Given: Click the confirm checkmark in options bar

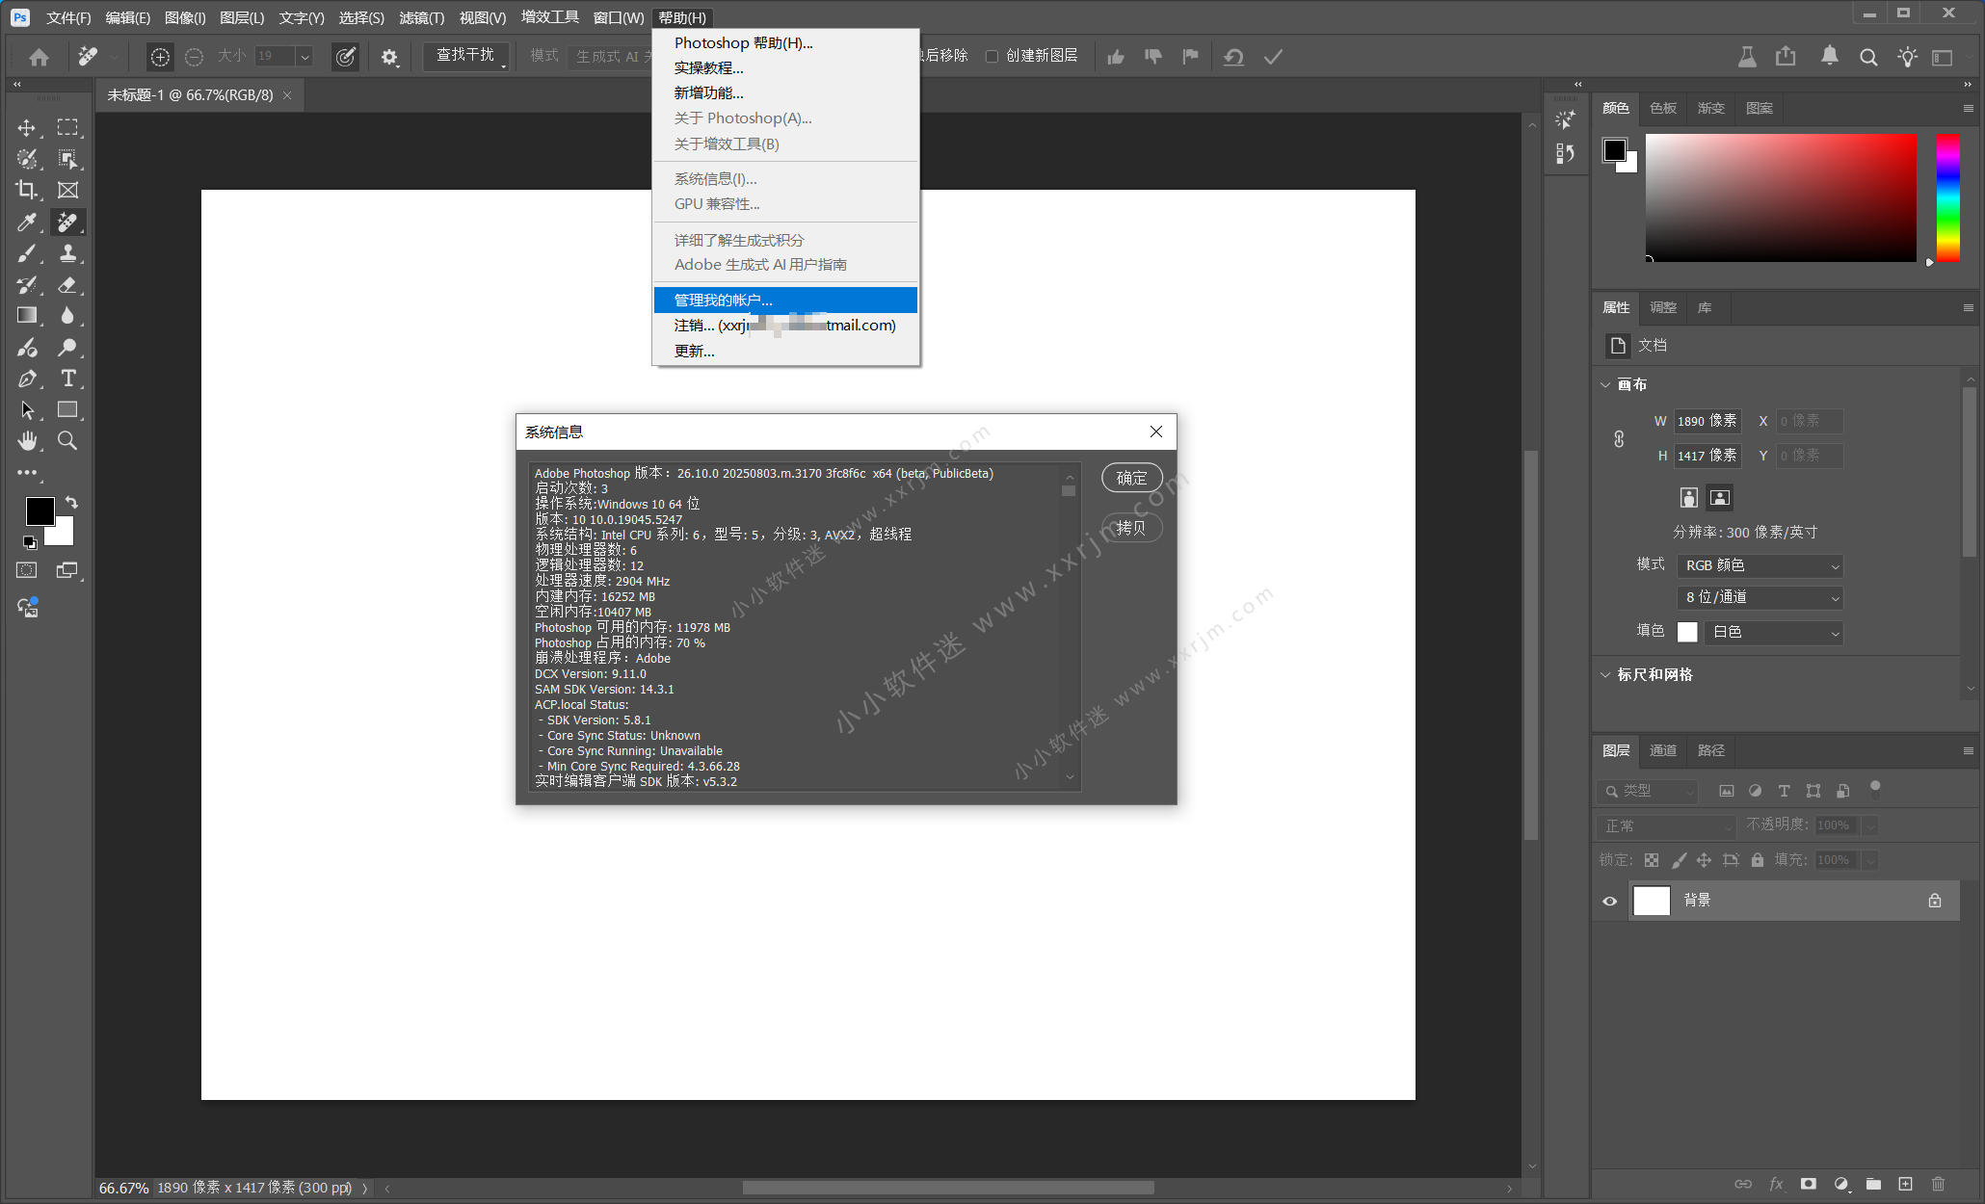Looking at the screenshot, I should pyautogui.click(x=1273, y=57).
